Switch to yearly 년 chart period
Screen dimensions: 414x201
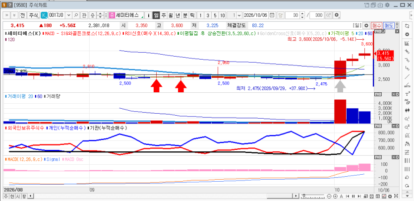click(177, 15)
